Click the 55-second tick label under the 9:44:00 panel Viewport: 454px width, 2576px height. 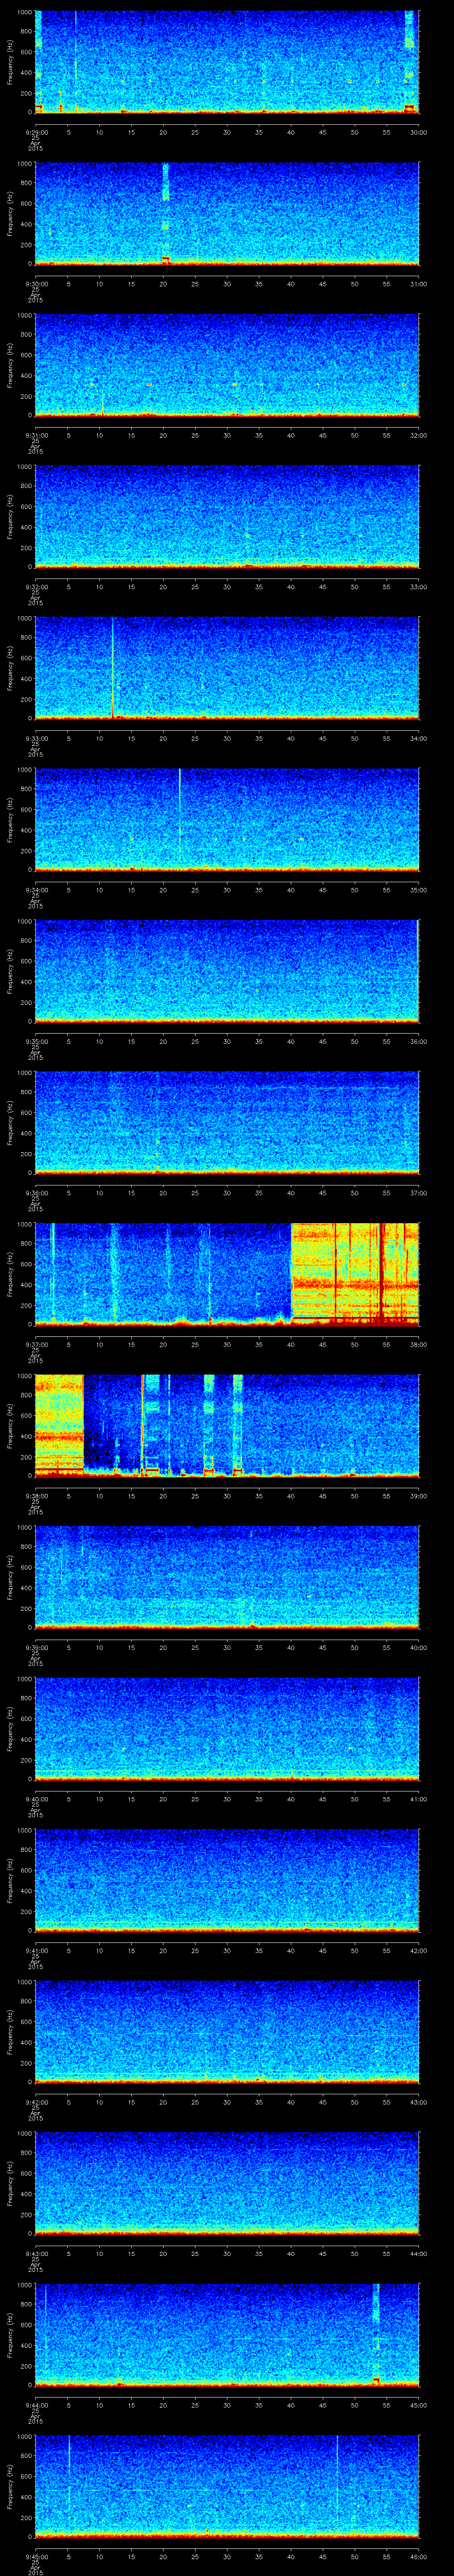click(386, 2405)
